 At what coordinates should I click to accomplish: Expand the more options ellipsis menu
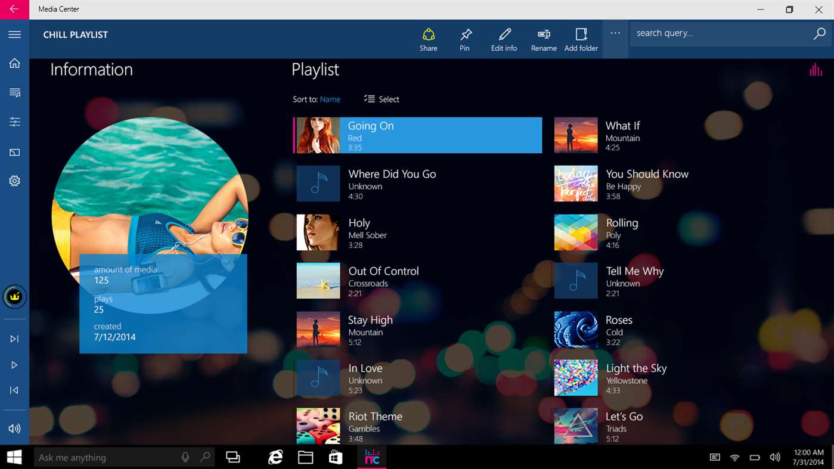click(615, 34)
